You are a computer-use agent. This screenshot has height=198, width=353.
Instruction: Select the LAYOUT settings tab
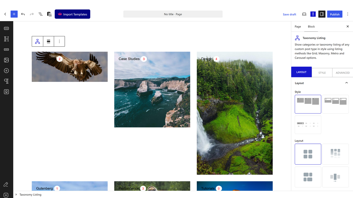tap(301, 72)
